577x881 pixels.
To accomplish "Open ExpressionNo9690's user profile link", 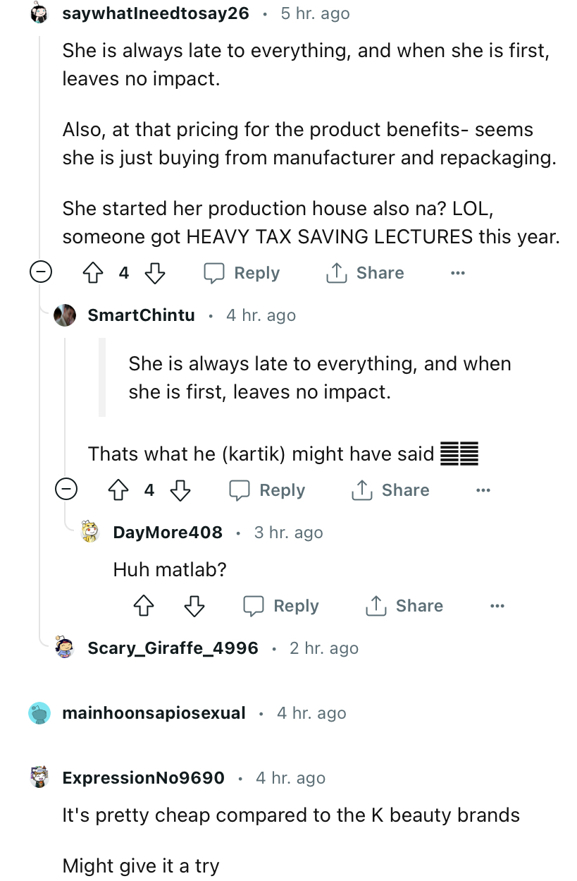I will [x=144, y=778].
